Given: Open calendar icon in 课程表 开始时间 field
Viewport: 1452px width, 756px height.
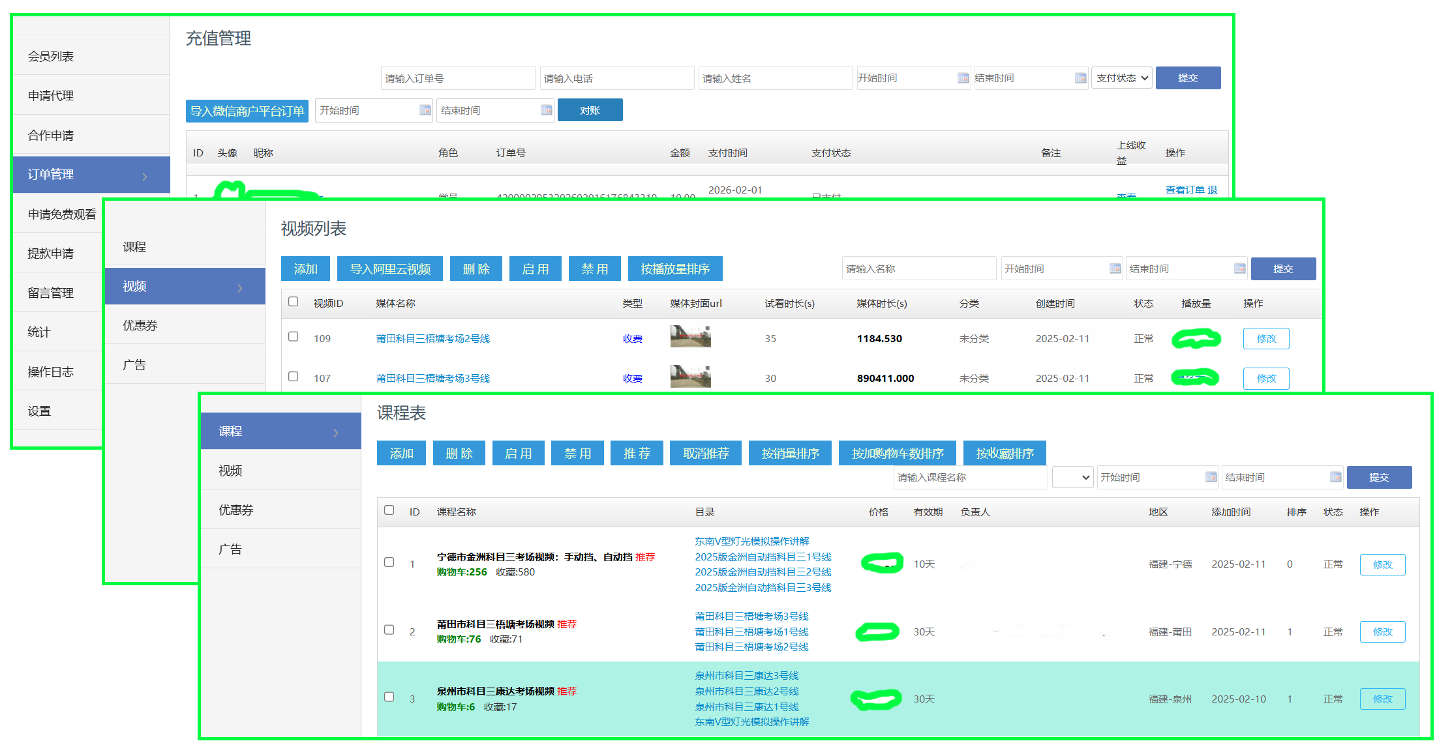Looking at the screenshot, I should point(1211,477).
